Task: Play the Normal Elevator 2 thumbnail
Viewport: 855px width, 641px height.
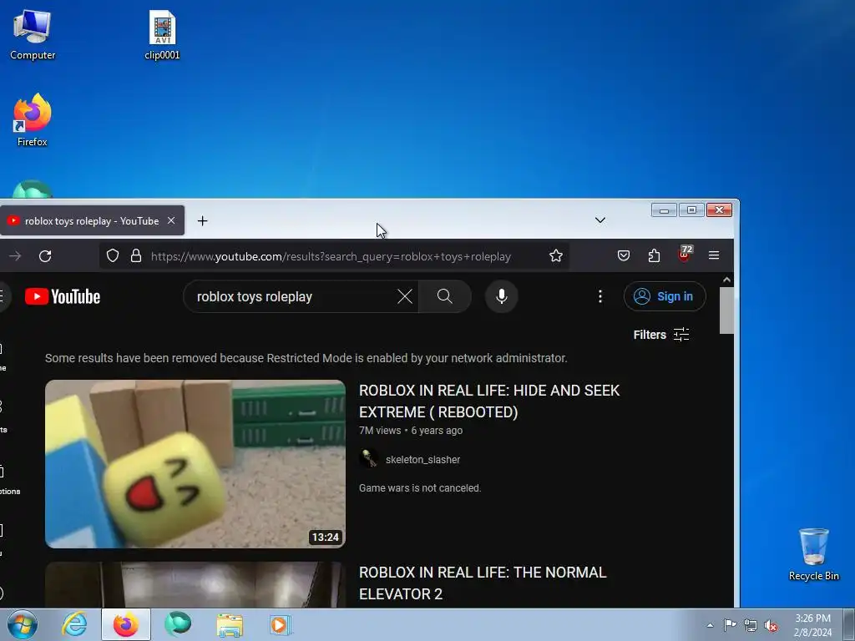Action: (195, 585)
